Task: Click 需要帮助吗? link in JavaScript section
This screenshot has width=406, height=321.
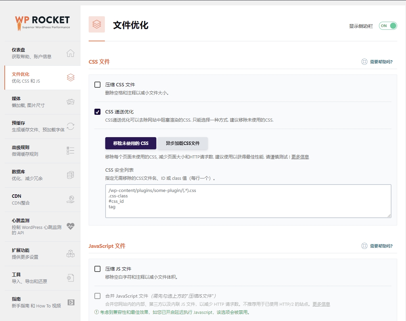Action: 381,246
